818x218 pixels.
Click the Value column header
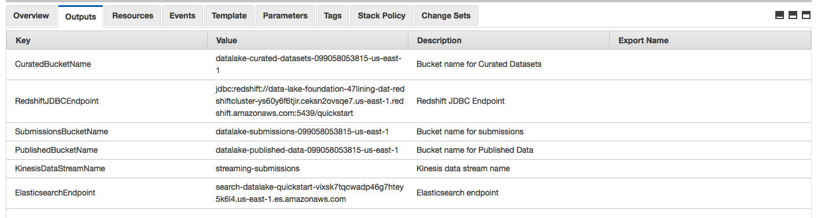point(307,40)
